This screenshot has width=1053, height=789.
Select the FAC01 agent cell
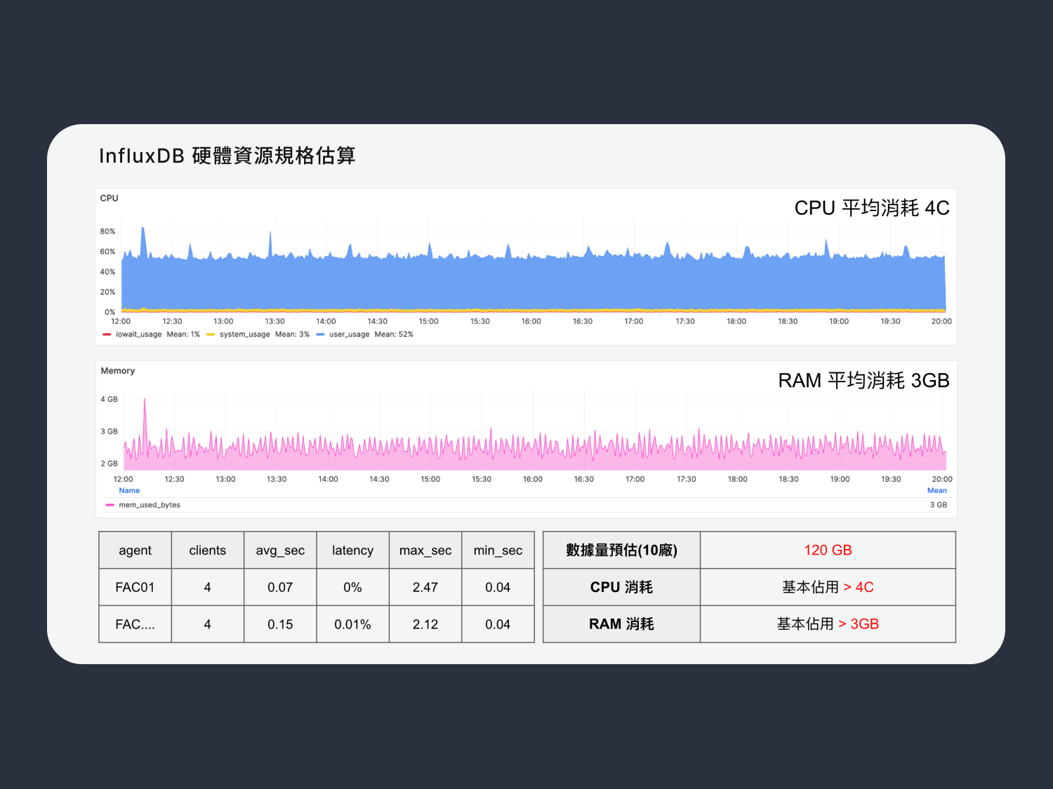(x=135, y=588)
